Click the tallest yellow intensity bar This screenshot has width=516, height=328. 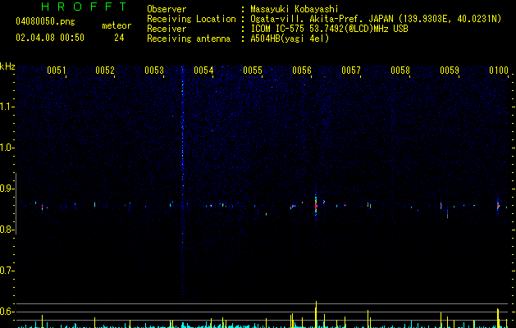316,314
